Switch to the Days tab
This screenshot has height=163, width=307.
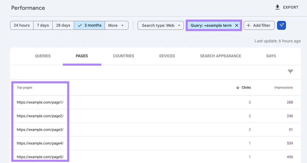(x=271, y=56)
